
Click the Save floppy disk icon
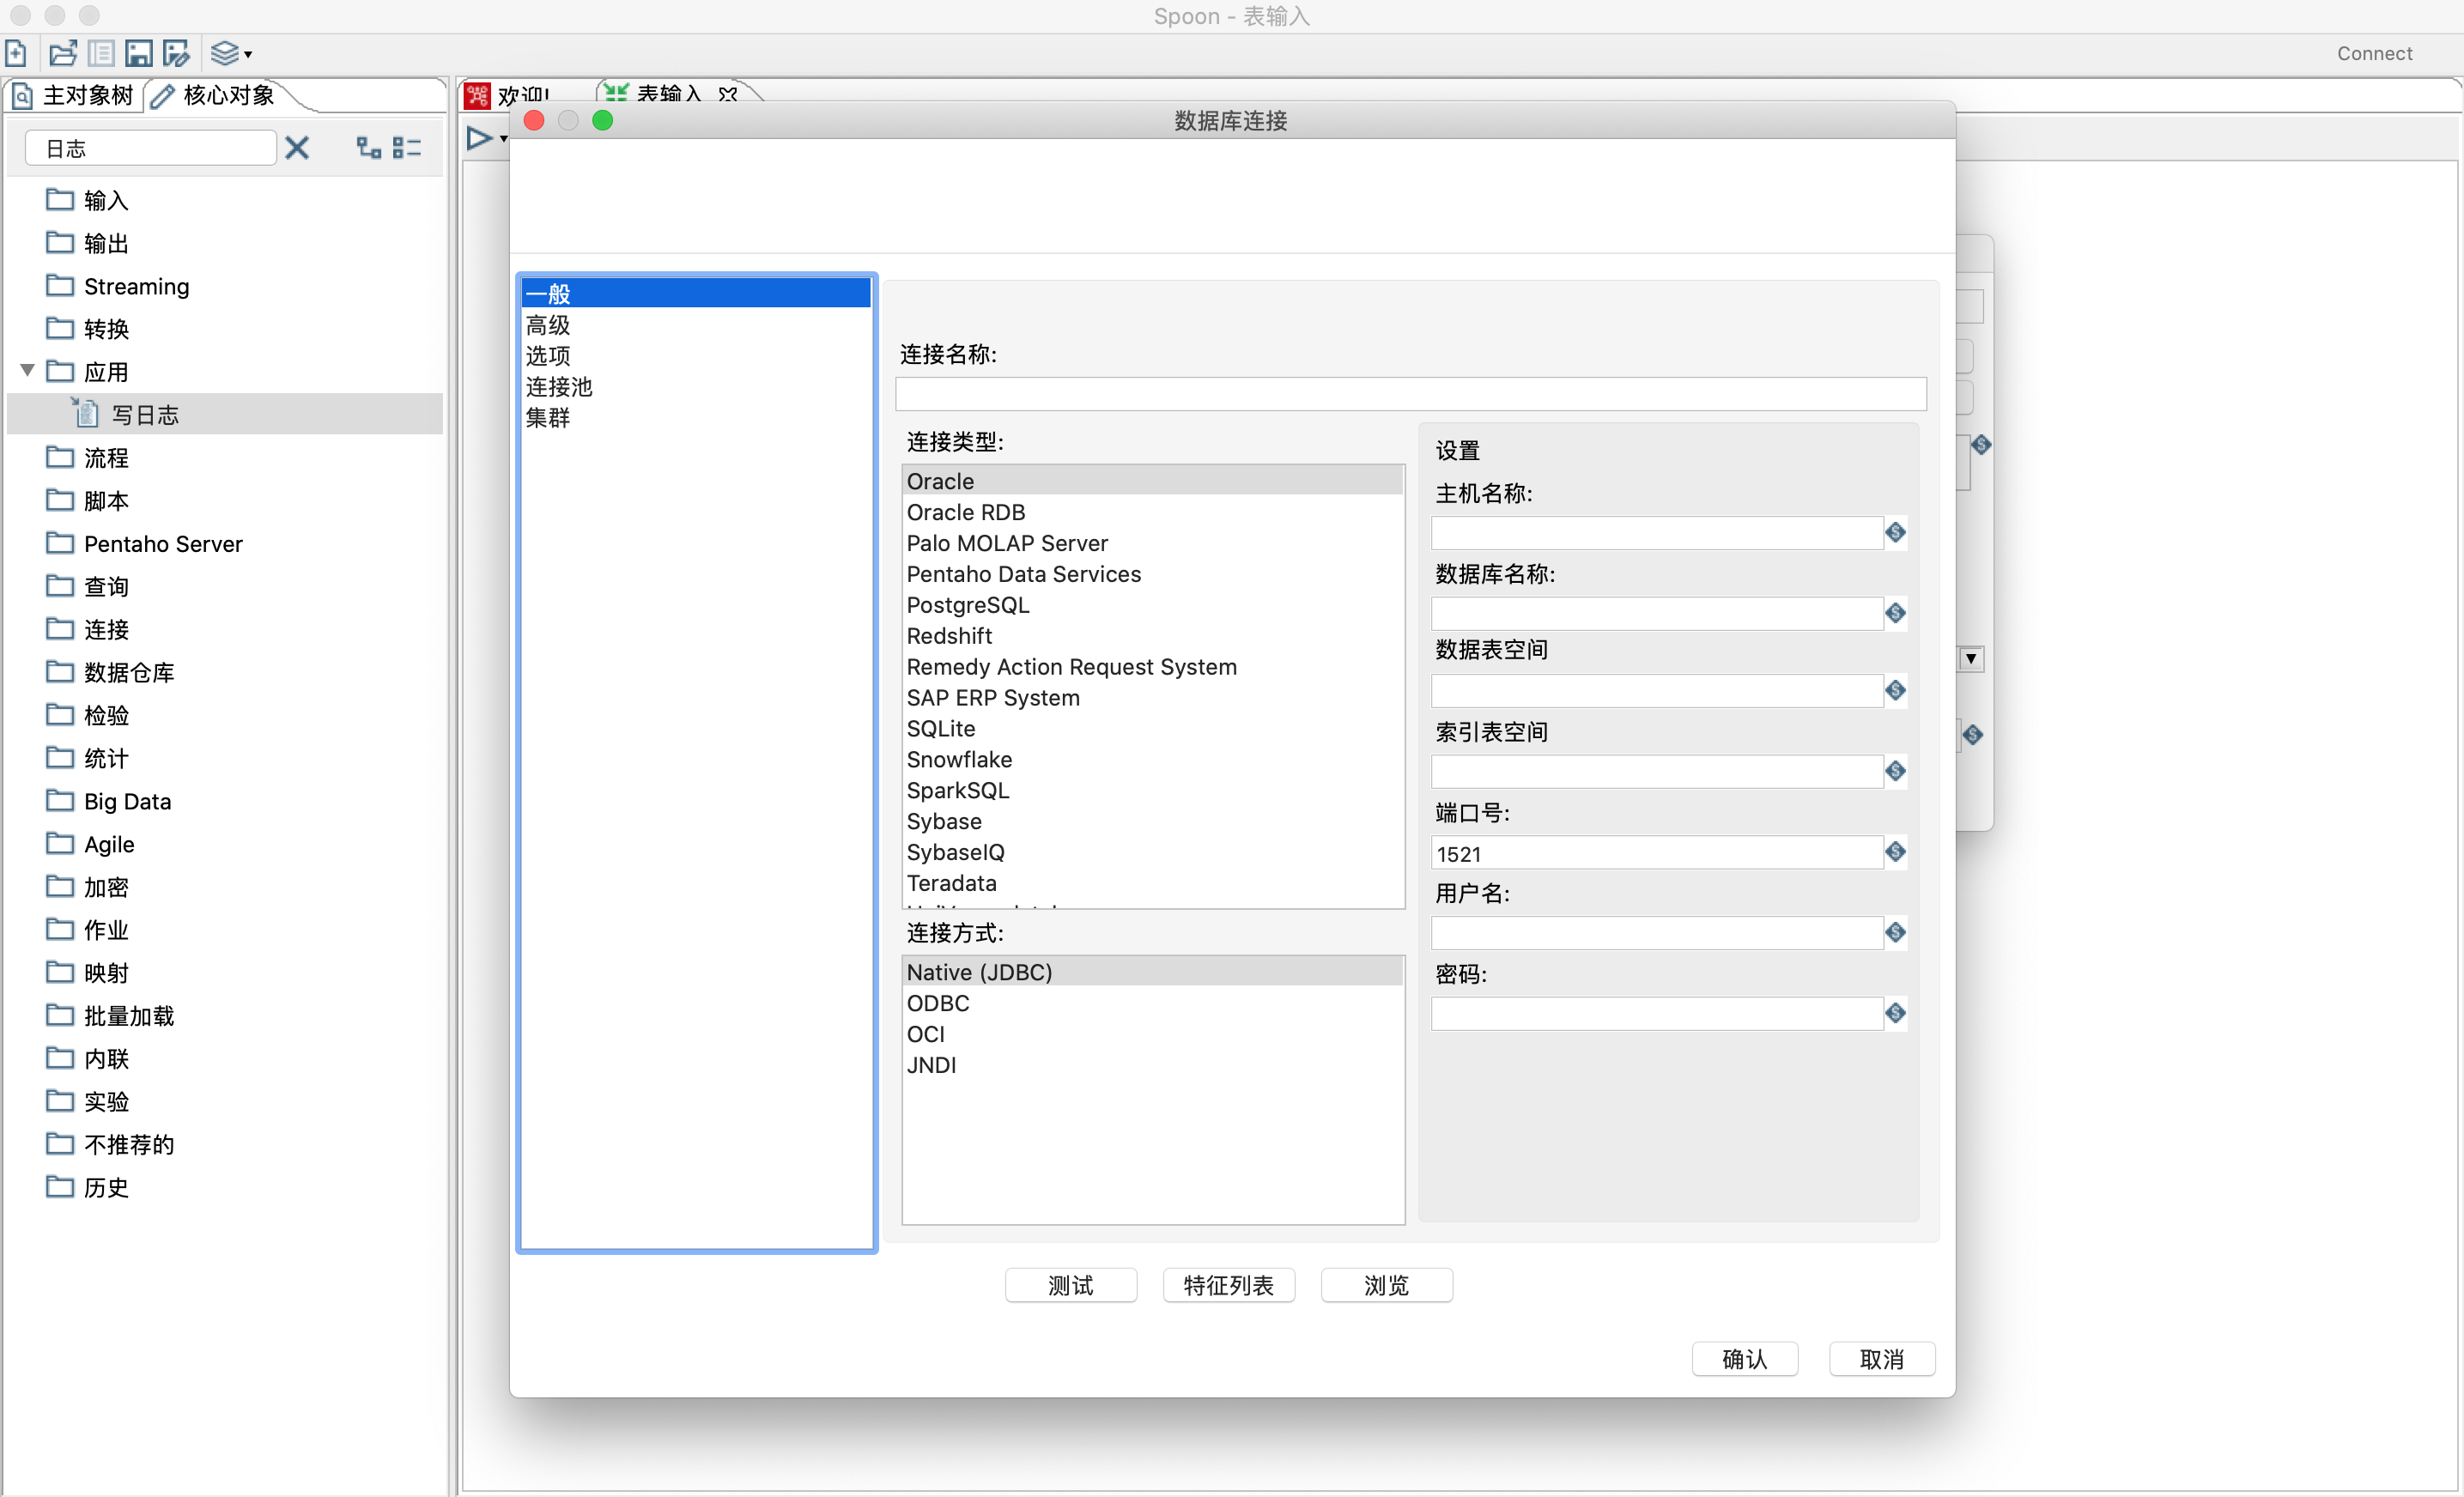(139, 53)
